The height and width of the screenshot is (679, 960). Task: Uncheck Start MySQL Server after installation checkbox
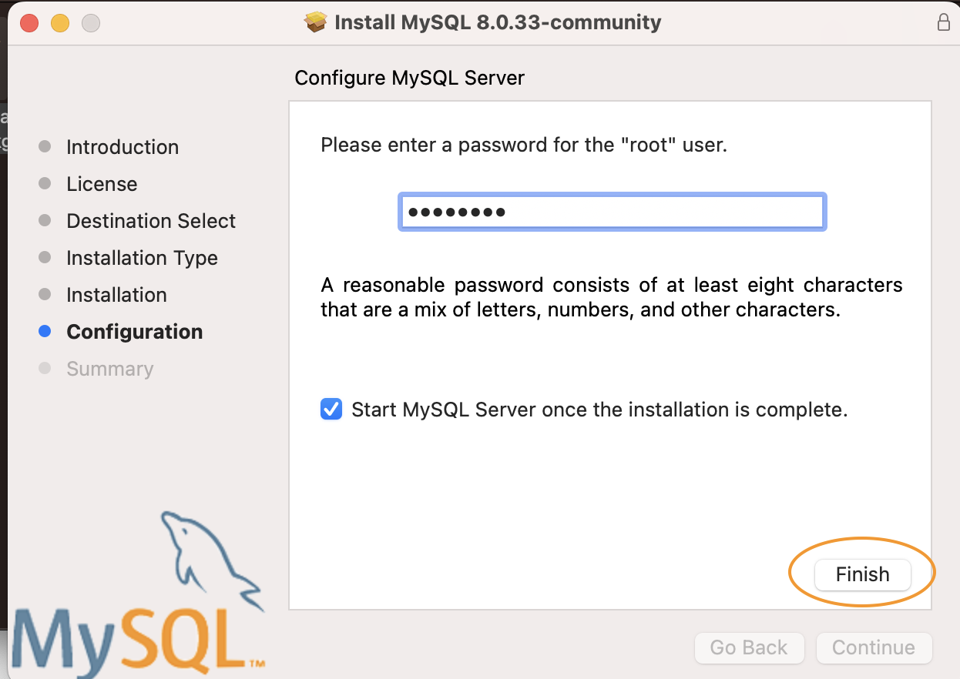[x=331, y=410]
